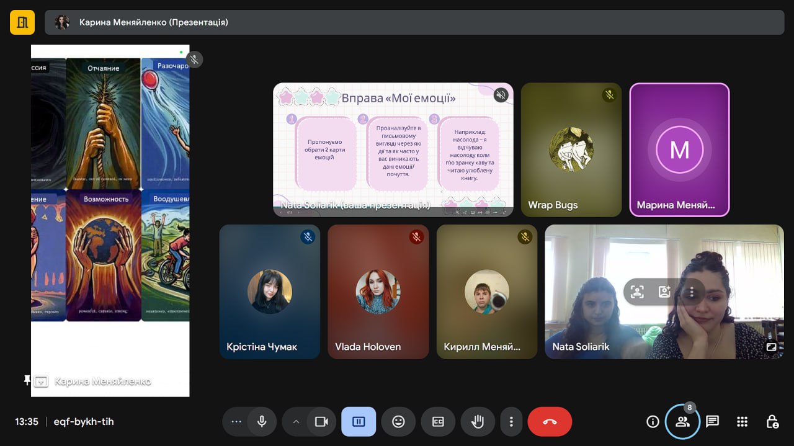Click the meeting code eqf-bykh-tih

point(84,422)
